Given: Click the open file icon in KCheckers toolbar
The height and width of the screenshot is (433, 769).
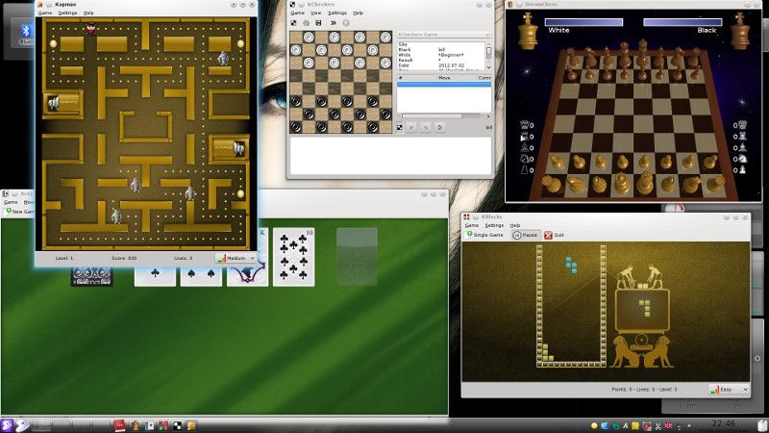Looking at the screenshot, I should click(306, 22).
